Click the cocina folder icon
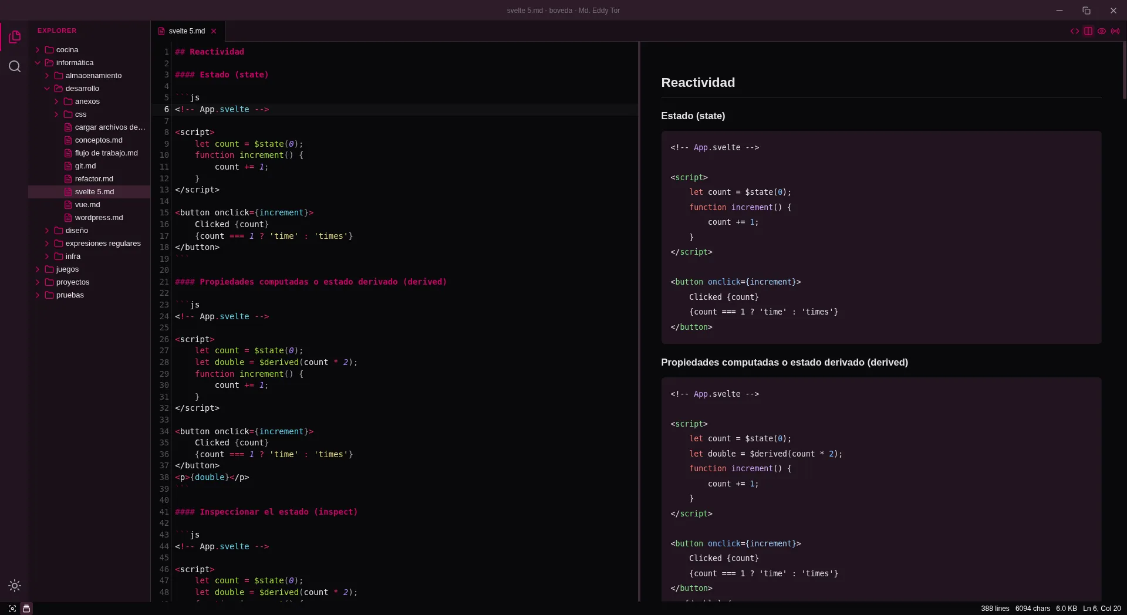This screenshot has height=615, width=1127. [49, 50]
